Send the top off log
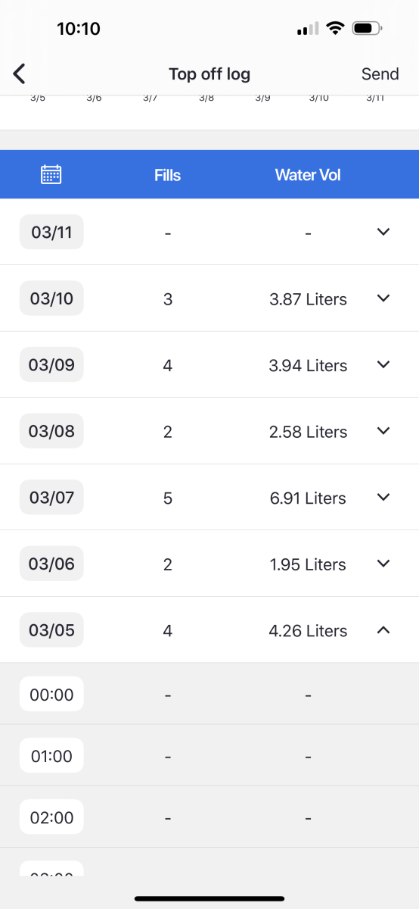 point(380,73)
